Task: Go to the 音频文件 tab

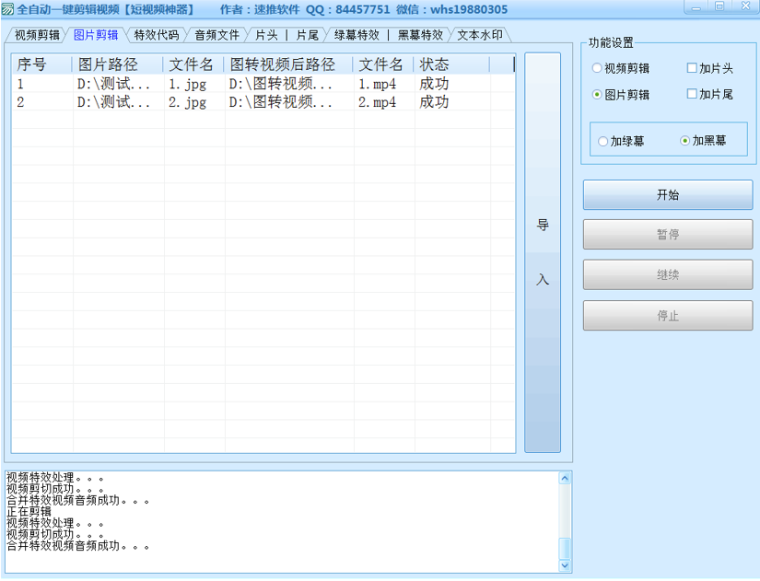Action: pos(216,36)
